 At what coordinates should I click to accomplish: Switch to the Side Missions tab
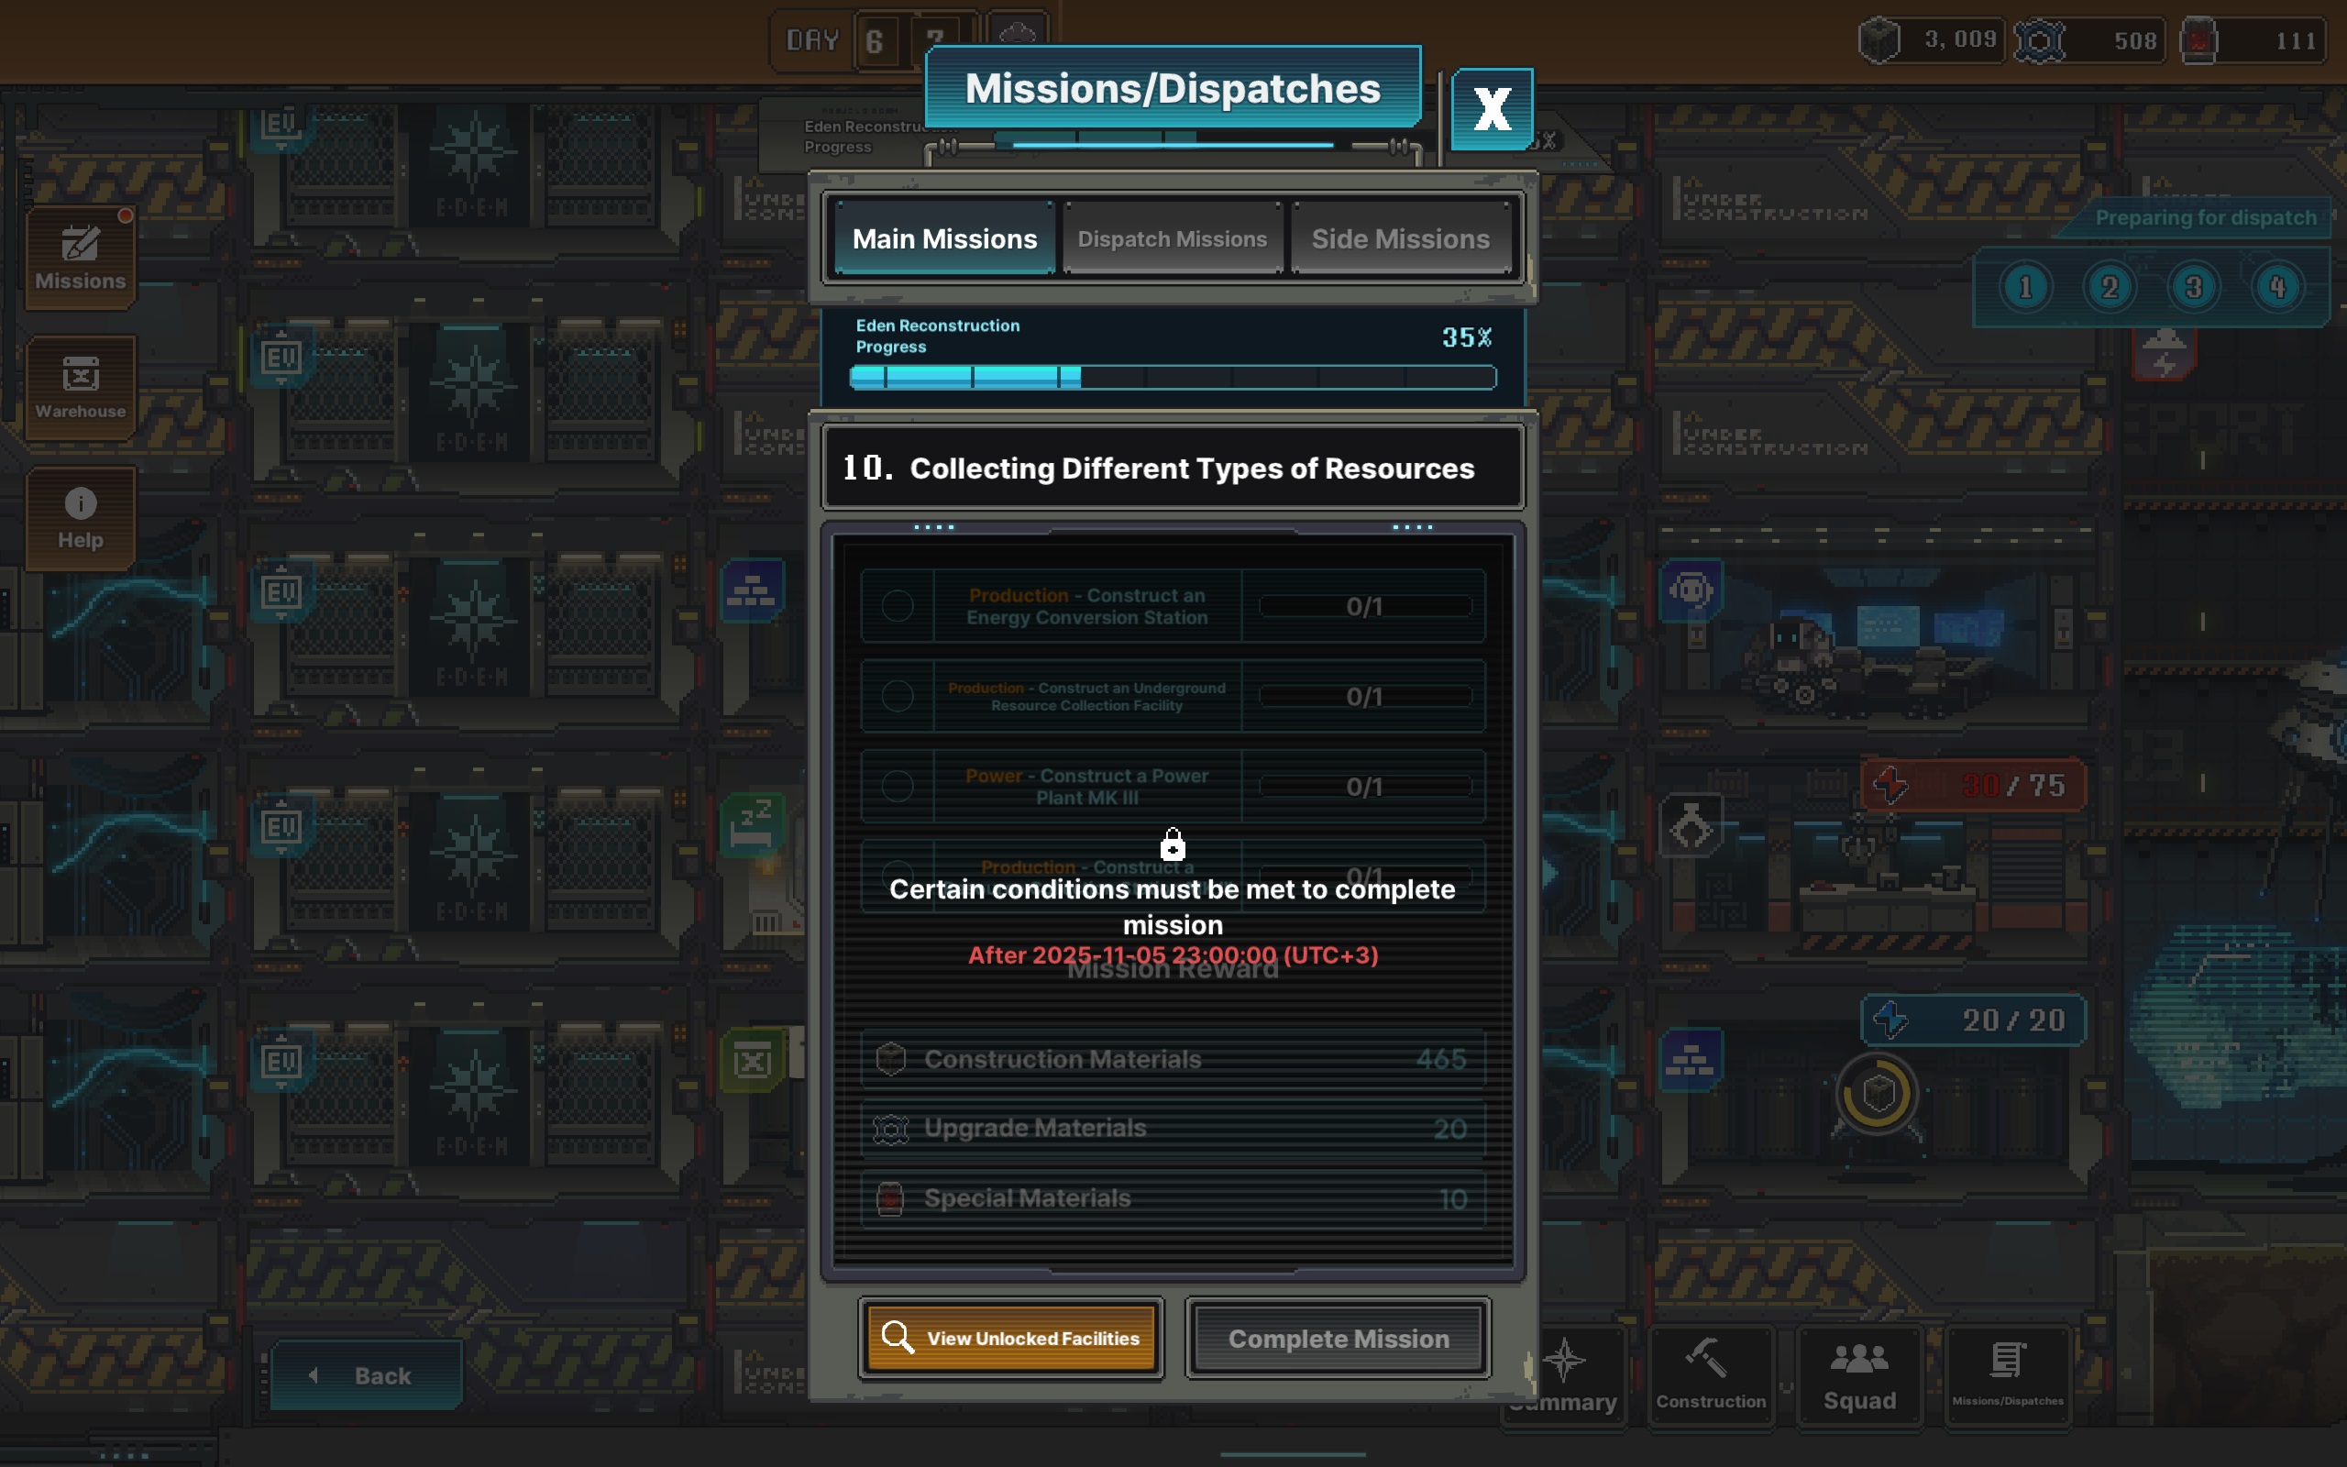pos(1401,238)
